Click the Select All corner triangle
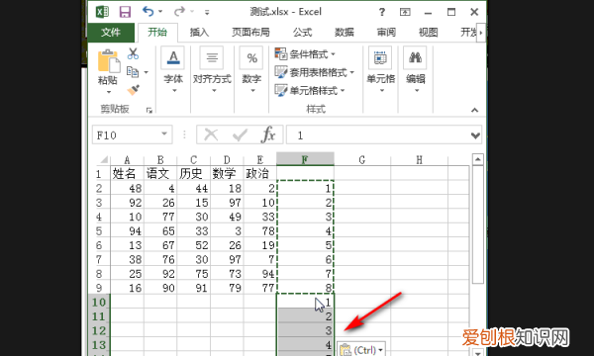 (x=103, y=159)
